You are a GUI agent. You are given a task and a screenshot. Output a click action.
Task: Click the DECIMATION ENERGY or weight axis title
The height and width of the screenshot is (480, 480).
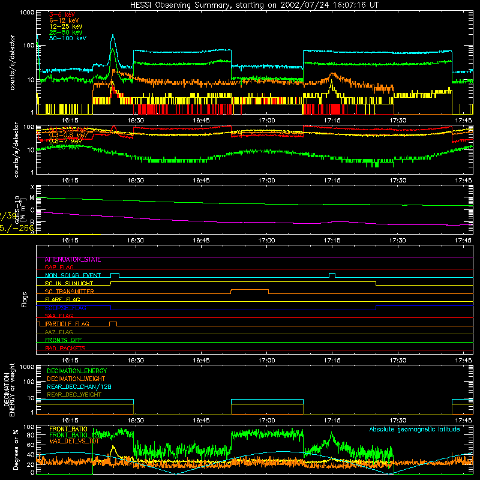click(9, 390)
